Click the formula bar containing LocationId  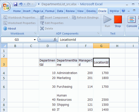(98, 39)
